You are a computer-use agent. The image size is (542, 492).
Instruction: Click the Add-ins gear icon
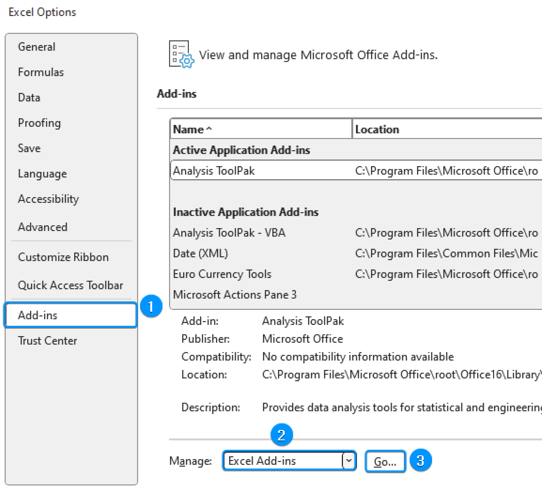(181, 55)
